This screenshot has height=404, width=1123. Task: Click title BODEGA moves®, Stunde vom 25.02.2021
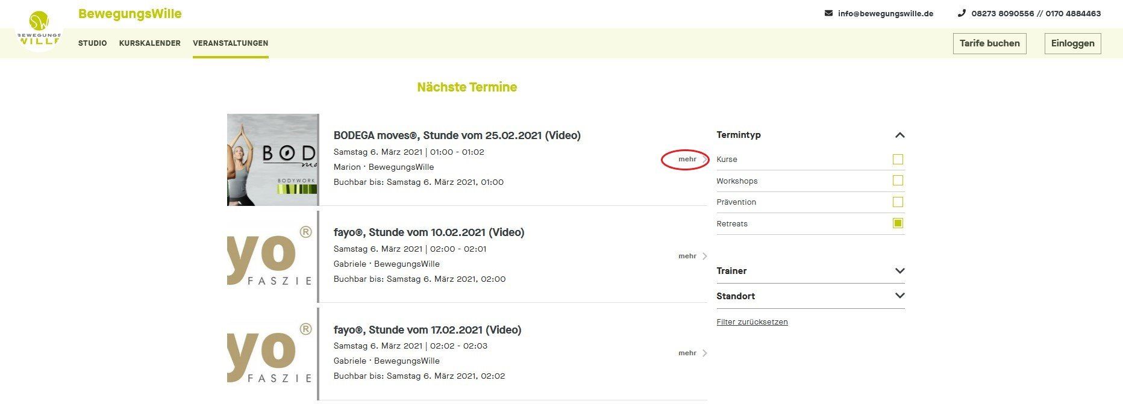coord(457,135)
